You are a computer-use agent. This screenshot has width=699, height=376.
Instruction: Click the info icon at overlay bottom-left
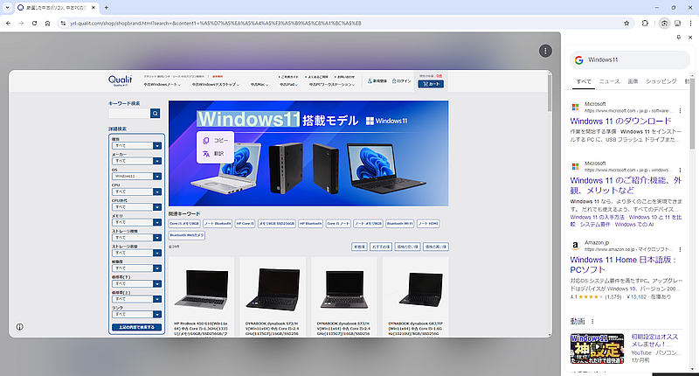point(19,326)
